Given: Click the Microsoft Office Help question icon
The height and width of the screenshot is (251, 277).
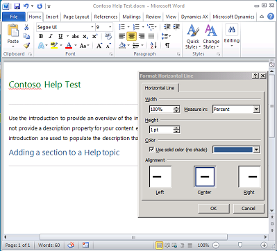Looking at the screenshot, I should click(271, 17).
